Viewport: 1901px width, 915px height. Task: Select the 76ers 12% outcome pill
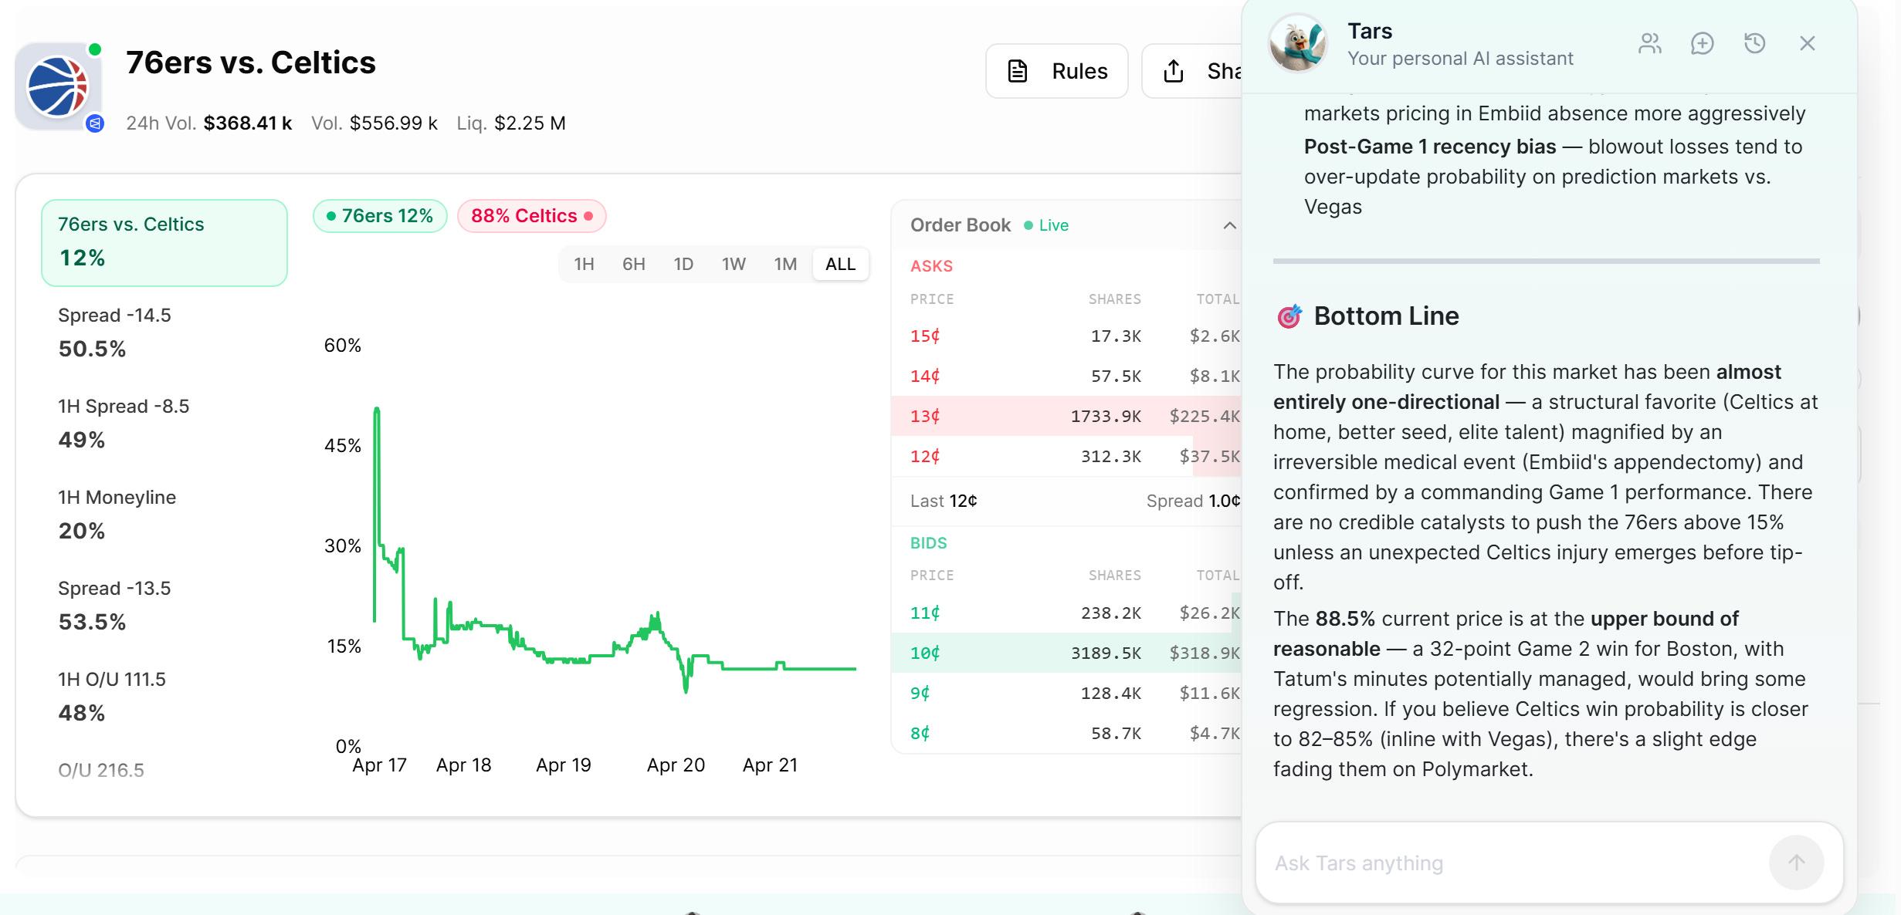(380, 216)
